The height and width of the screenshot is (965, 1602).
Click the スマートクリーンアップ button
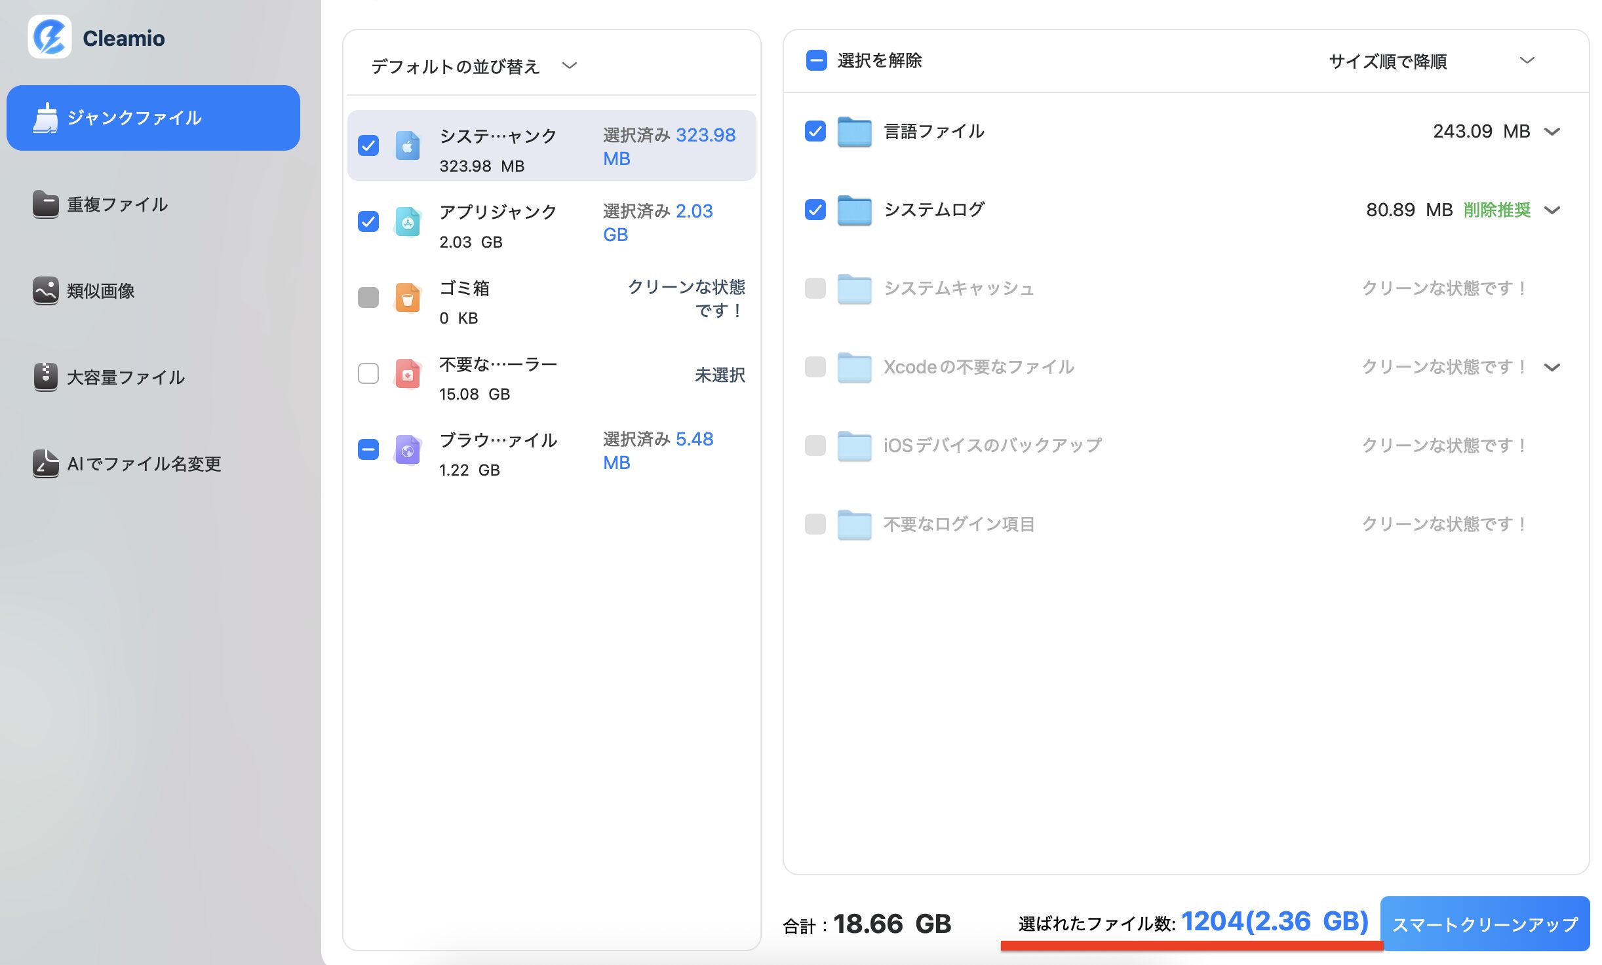pyautogui.click(x=1485, y=924)
